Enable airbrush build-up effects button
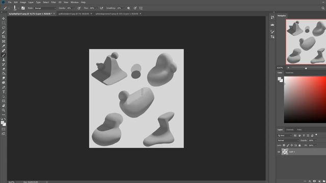Image resolution: width=326 pixels, height=183 pixels. [101, 8]
